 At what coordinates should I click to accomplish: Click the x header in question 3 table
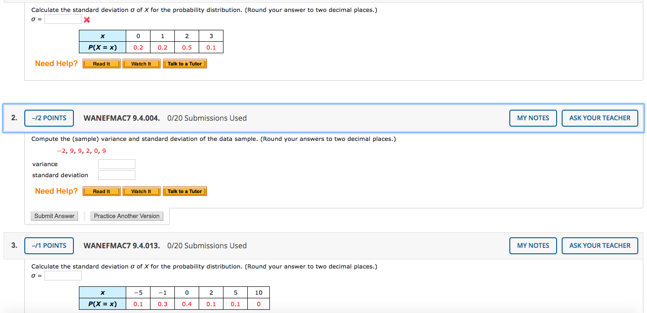(x=103, y=292)
